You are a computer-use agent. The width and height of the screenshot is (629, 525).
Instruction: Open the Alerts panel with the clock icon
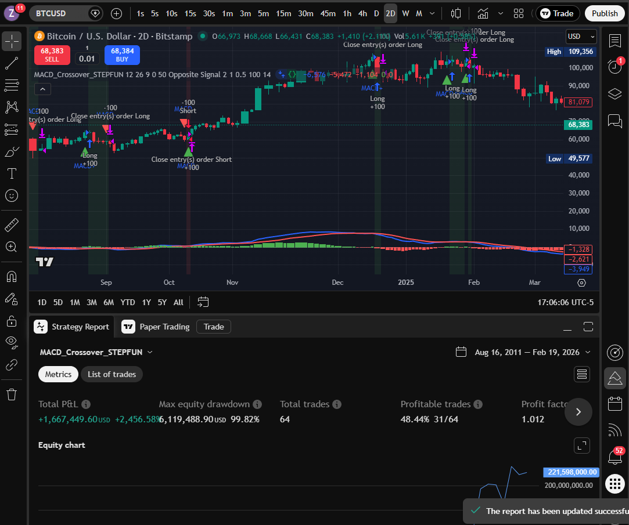coord(615,67)
